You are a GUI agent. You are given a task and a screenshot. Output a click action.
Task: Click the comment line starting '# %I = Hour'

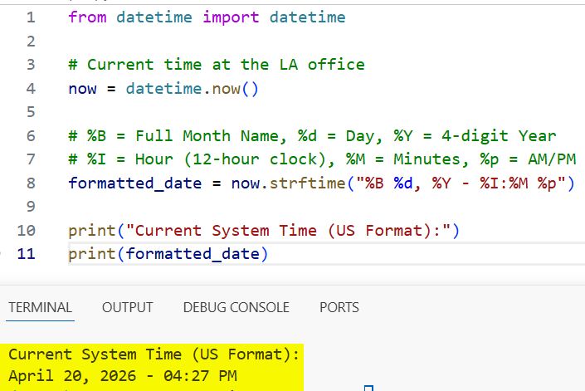pos(322,159)
